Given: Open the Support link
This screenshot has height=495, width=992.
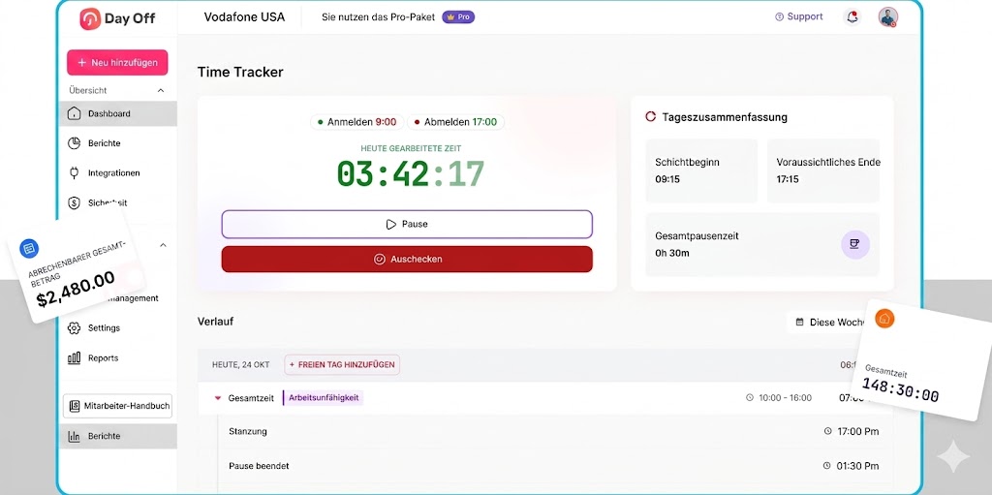Looking at the screenshot, I should click(799, 17).
